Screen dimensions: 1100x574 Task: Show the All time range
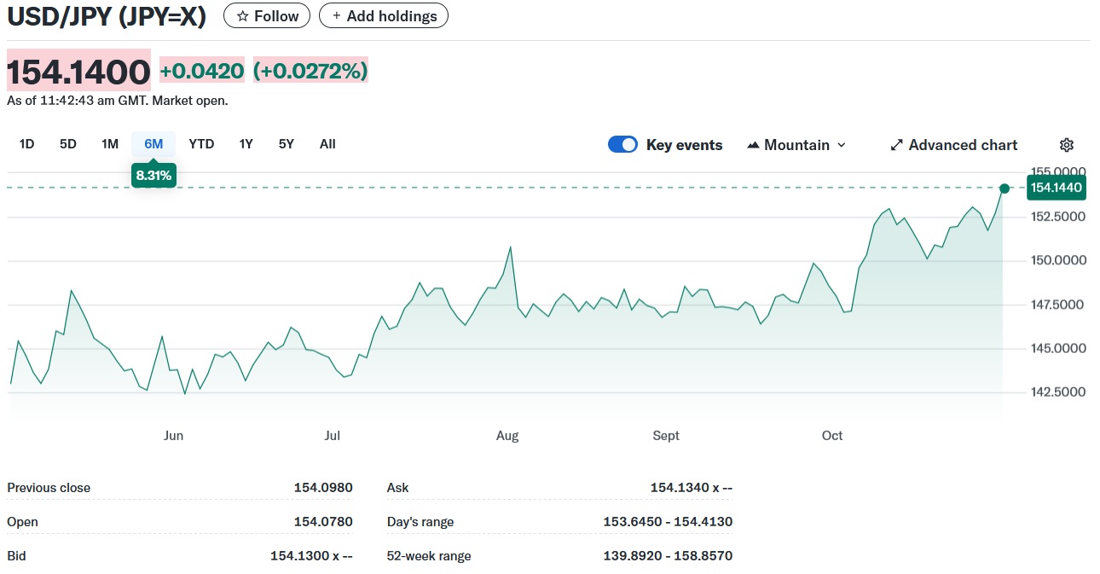[327, 144]
